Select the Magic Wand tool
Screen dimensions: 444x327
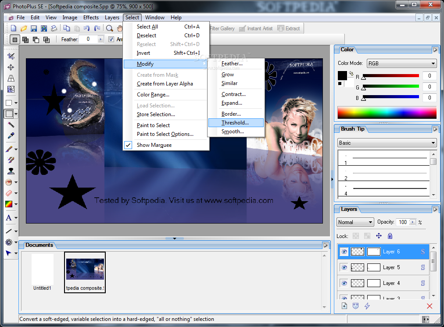pos(11,125)
